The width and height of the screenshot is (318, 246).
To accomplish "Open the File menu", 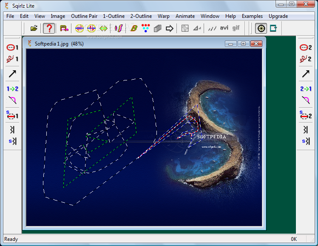I will click(10, 16).
